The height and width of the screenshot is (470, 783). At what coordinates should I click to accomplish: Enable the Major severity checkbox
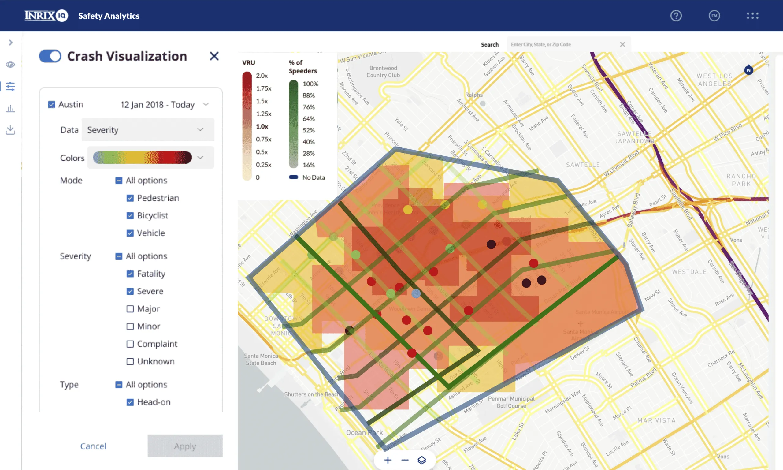point(130,309)
